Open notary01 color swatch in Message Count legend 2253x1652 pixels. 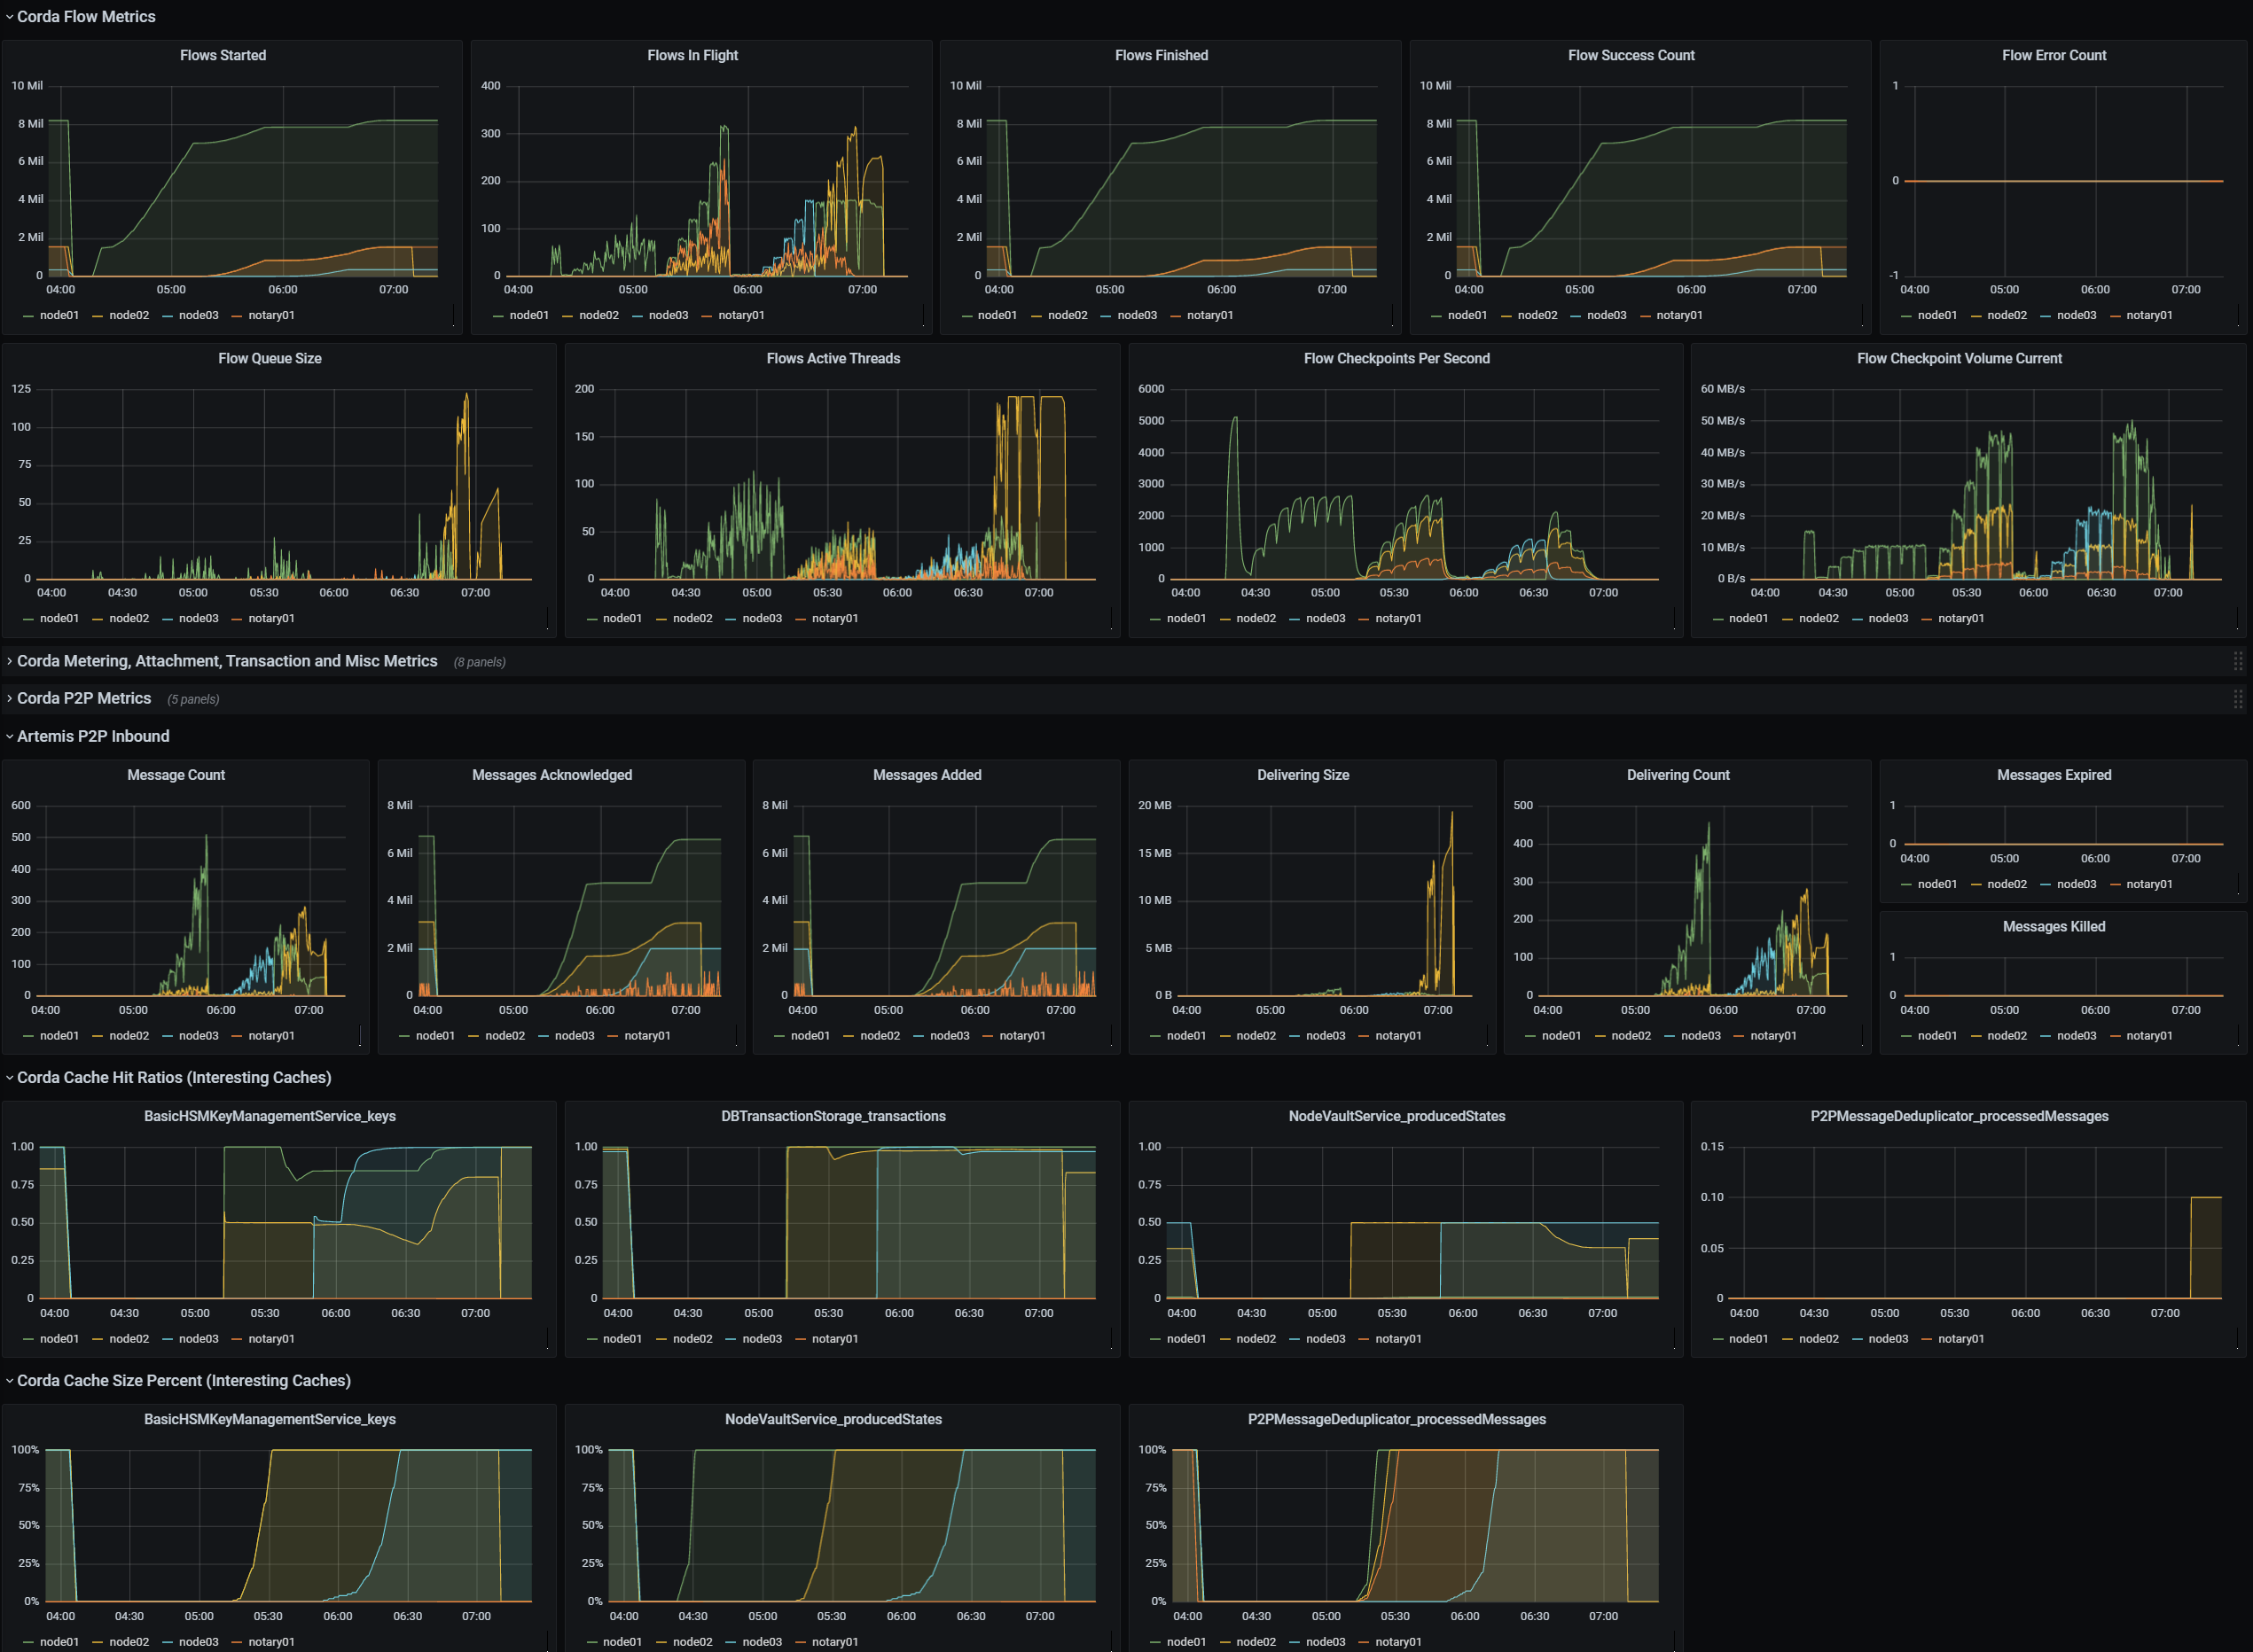[x=237, y=1036]
